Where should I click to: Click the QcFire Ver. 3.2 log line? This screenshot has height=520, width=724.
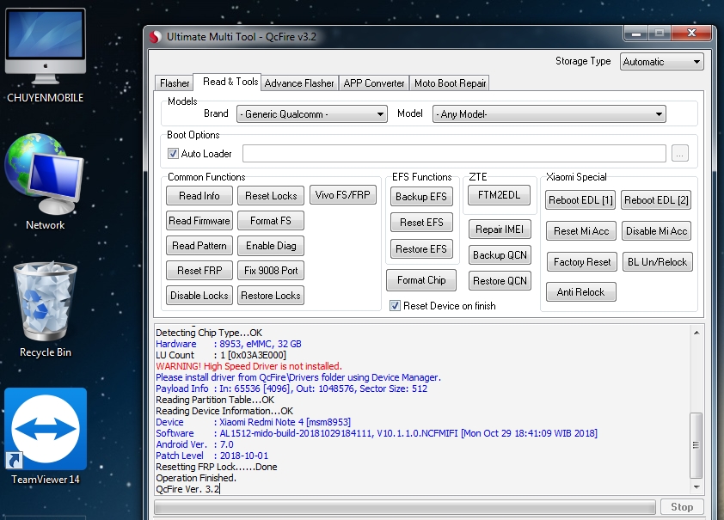coord(187,489)
